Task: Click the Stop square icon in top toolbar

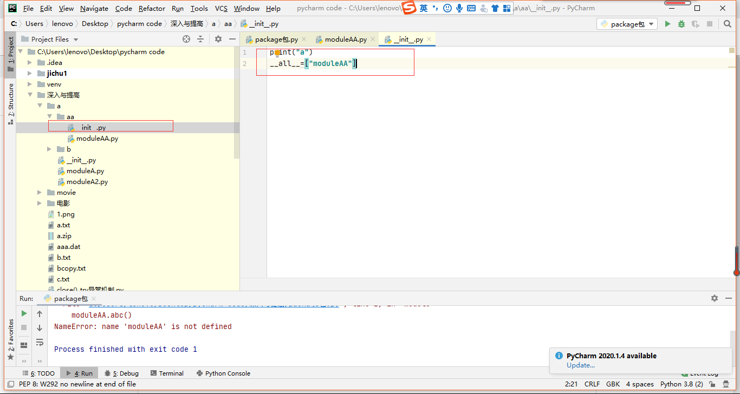Action: [709, 24]
